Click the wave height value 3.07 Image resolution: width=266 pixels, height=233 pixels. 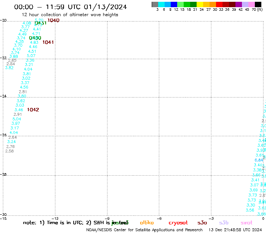(254, 185)
